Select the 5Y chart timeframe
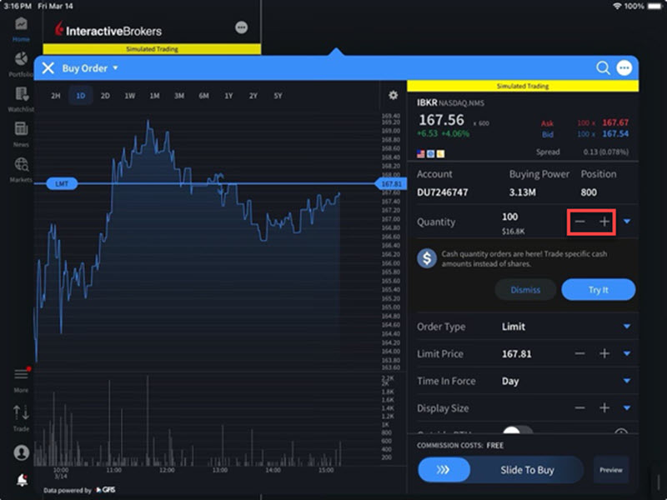Screen dimensions: 667x500 [278, 96]
